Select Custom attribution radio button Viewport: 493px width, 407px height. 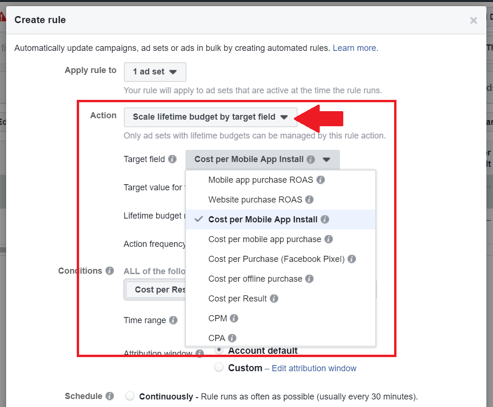(x=219, y=367)
